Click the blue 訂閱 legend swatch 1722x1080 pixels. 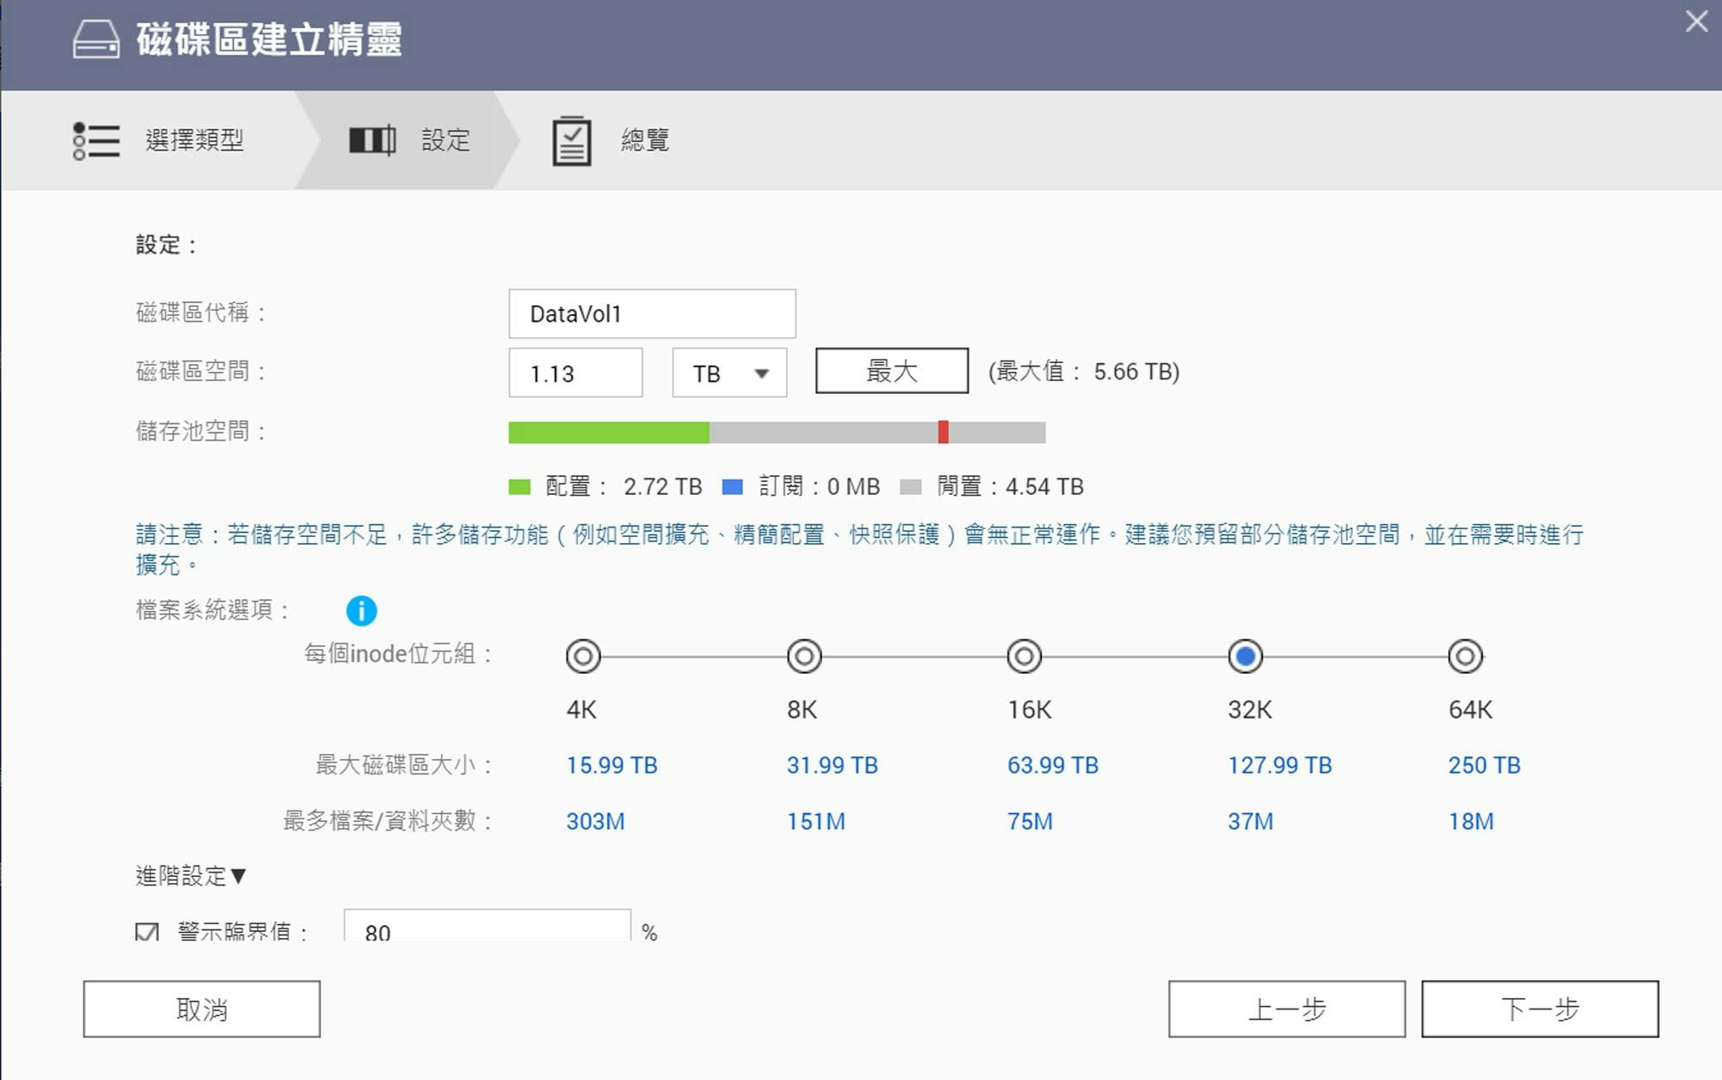[x=732, y=487]
